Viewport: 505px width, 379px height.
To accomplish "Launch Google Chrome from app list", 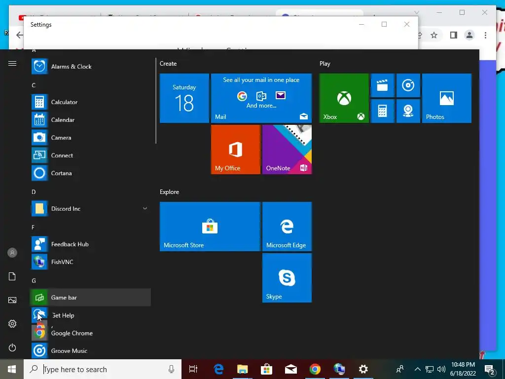I will 90,333.
